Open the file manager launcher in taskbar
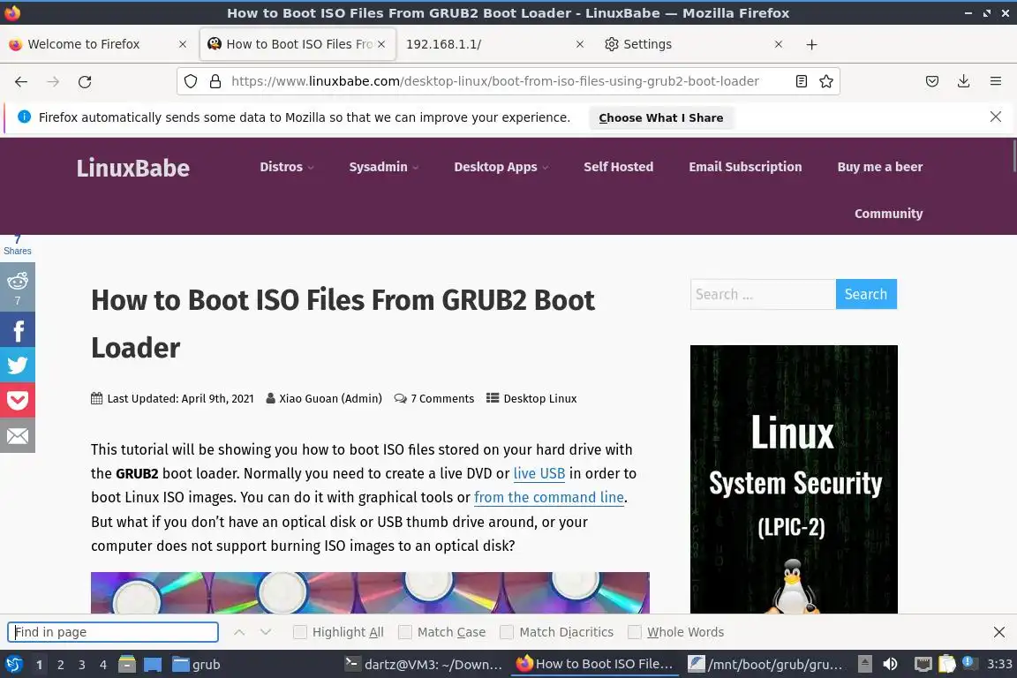The width and height of the screenshot is (1017, 678). coord(127,664)
